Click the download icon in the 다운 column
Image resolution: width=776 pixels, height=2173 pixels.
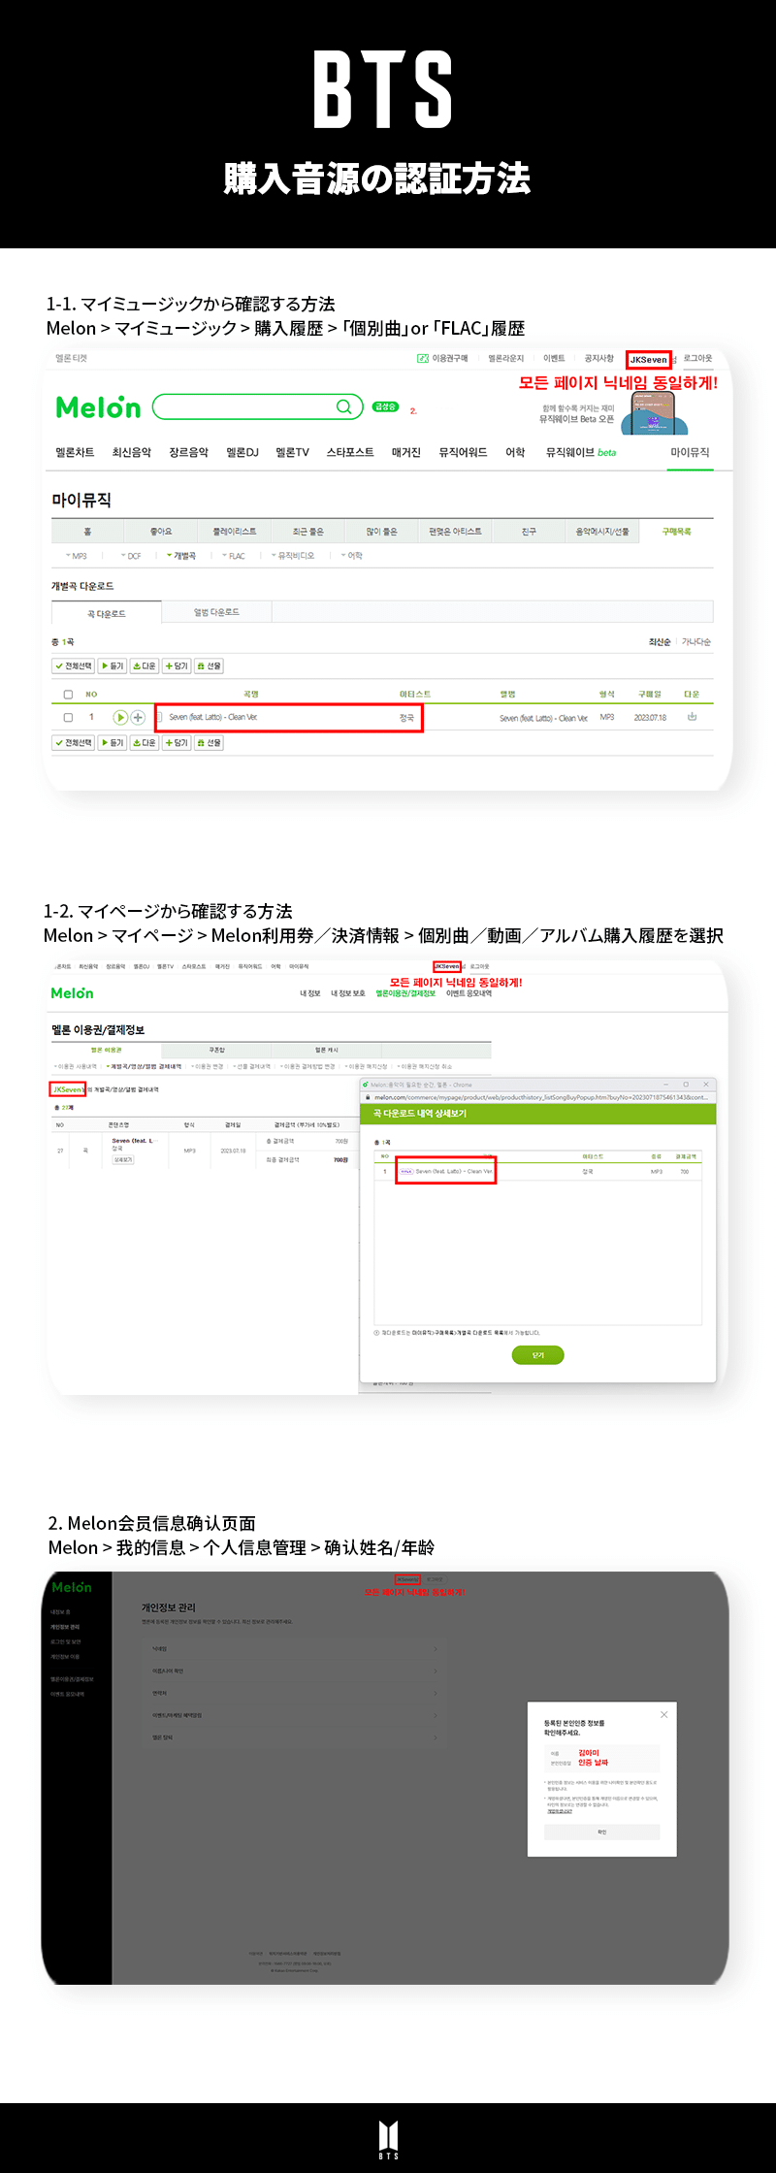(692, 717)
